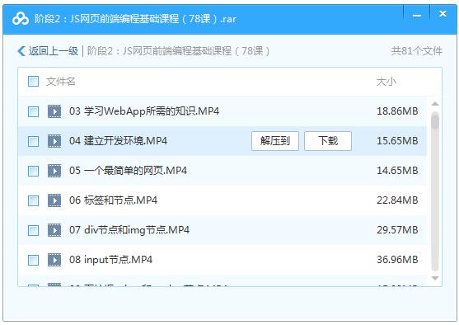
Task: Click the 大小 column header
Action: click(x=386, y=82)
